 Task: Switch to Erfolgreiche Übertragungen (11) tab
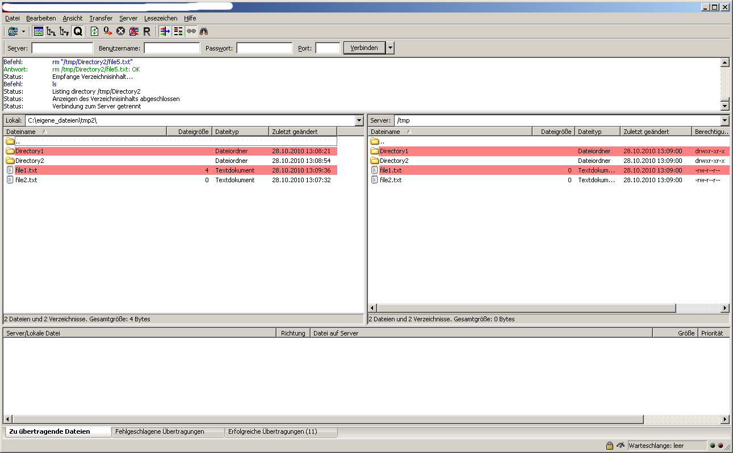click(x=281, y=432)
